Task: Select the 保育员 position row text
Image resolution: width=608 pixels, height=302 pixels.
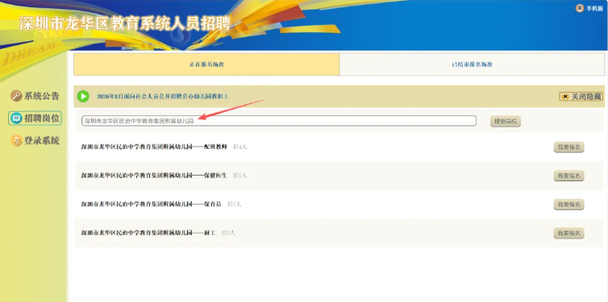Action: 152,204
